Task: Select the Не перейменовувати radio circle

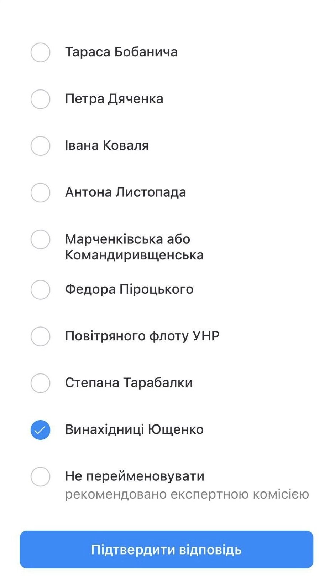Action: coord(40,476)
